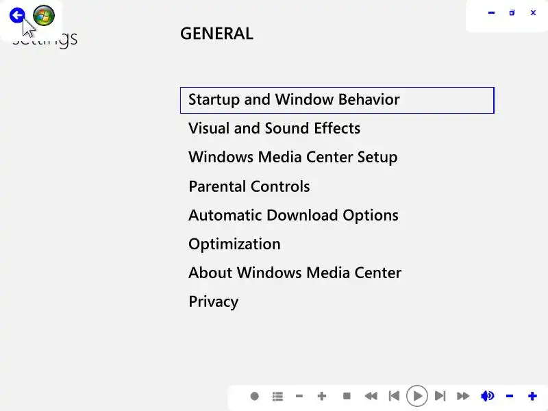Image resolution: width=548 pixels, height=411 pixels.
Task: Open Automatic Download Options
Action: (x=293, y=215)
